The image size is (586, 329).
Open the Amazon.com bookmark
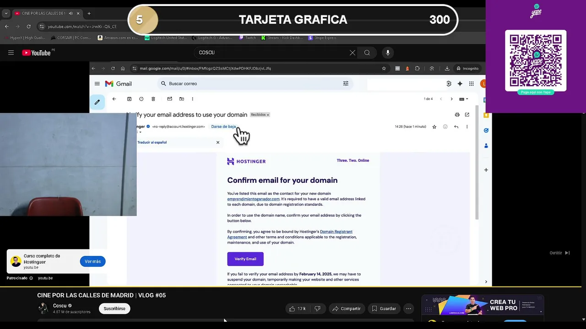(x=118, y=38)
